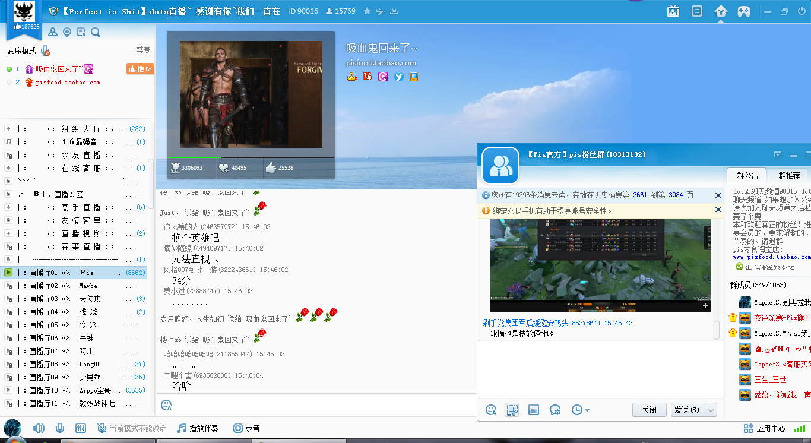The width and height of the screenshot is (811, 443).
Task: Click the speaker volume icon in bottom bar
Action: pos(39,428)
